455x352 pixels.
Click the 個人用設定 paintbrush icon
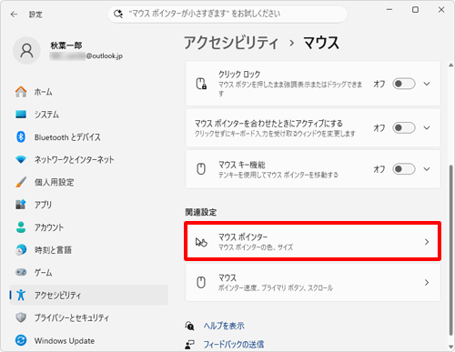(21, 182)
